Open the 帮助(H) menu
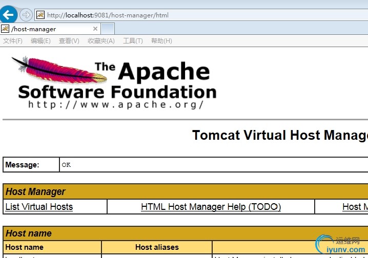The height and width of the screenshot is (258, 368). click(161, 41)
